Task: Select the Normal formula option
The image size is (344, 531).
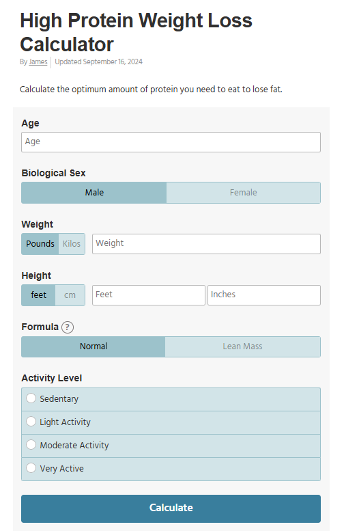Action: (x=94, y=346)
